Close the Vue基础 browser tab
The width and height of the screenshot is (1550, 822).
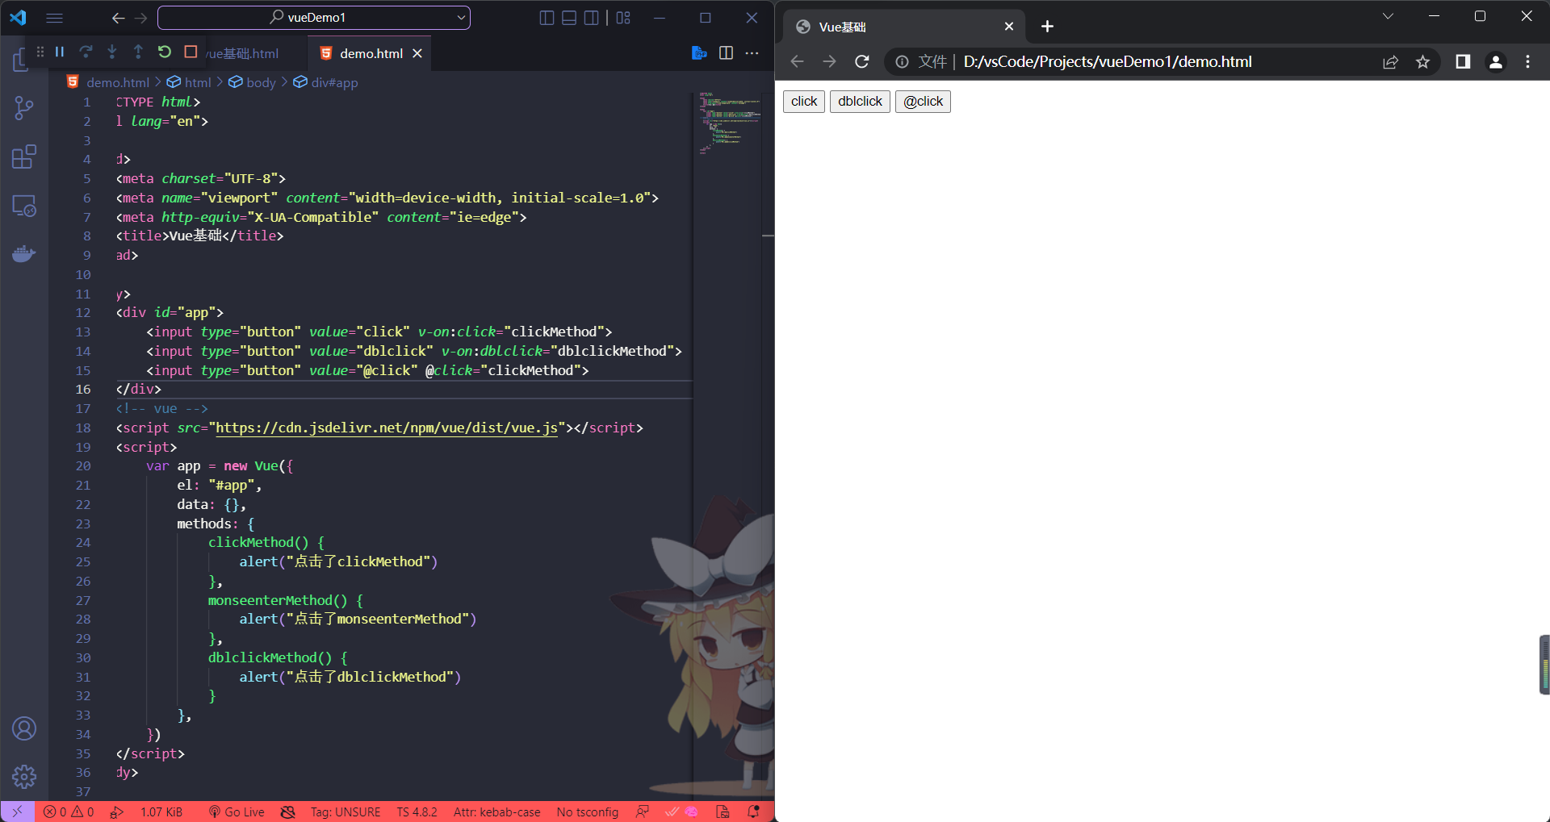[1008, 27]
